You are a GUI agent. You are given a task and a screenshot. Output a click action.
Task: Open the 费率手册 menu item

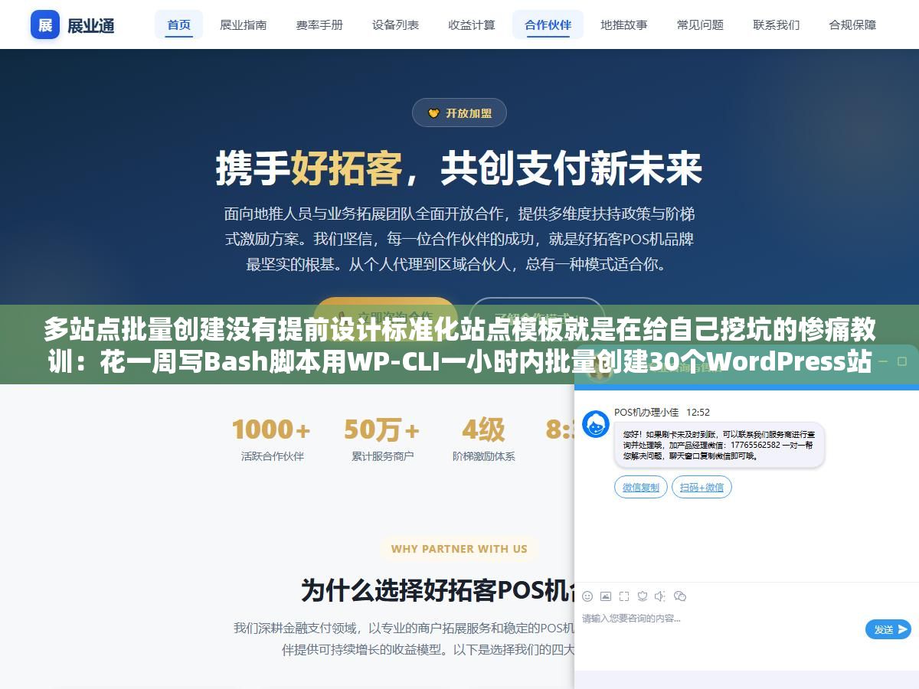click(319, 24)
